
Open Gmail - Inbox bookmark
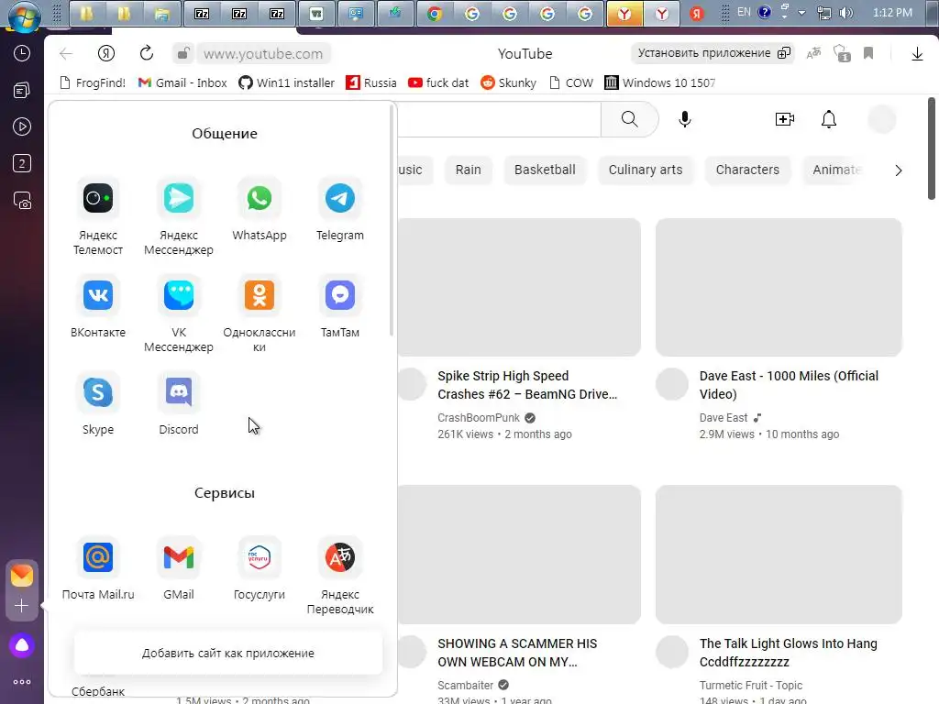pos(182,82)
